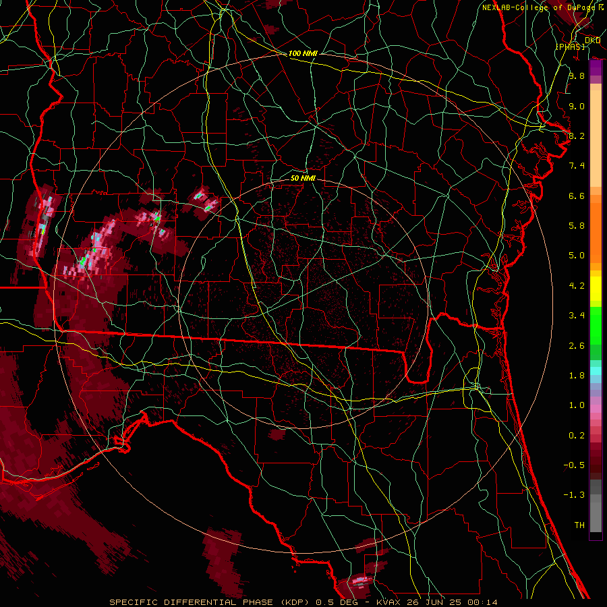This screenshot has width=607, height=607.
Task: Click the 7.4 value on the color scale
Action: 577,166
